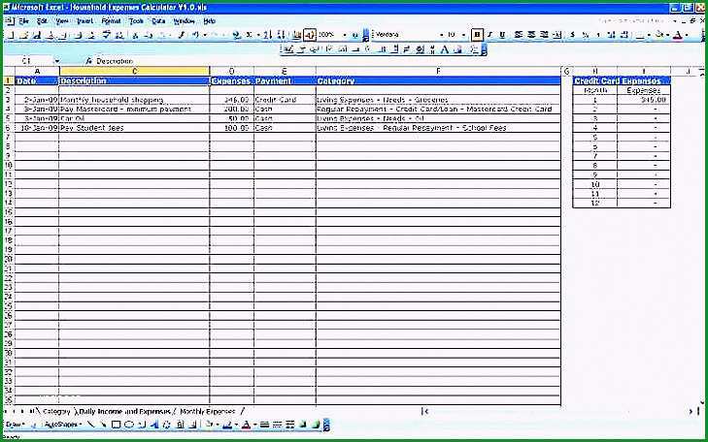Open the Edit menu

42,21
